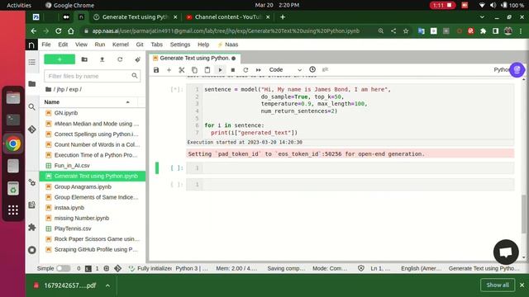Upload files using the upload icon
Viewport: 529px width, 297px height.
(102, 59)
